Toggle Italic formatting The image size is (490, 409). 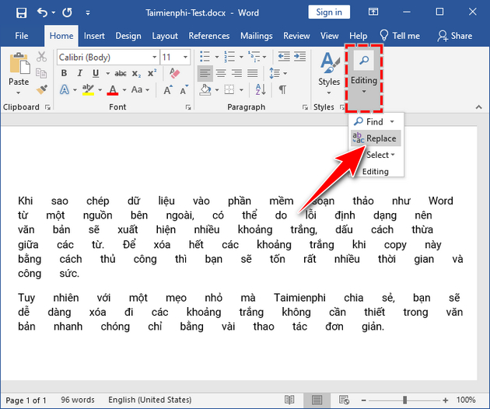(x=79, y=73)
